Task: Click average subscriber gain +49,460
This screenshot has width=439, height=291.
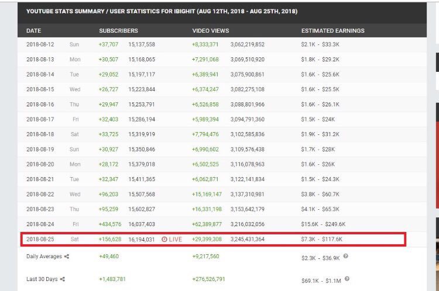Action: click(x=109, y=257)
